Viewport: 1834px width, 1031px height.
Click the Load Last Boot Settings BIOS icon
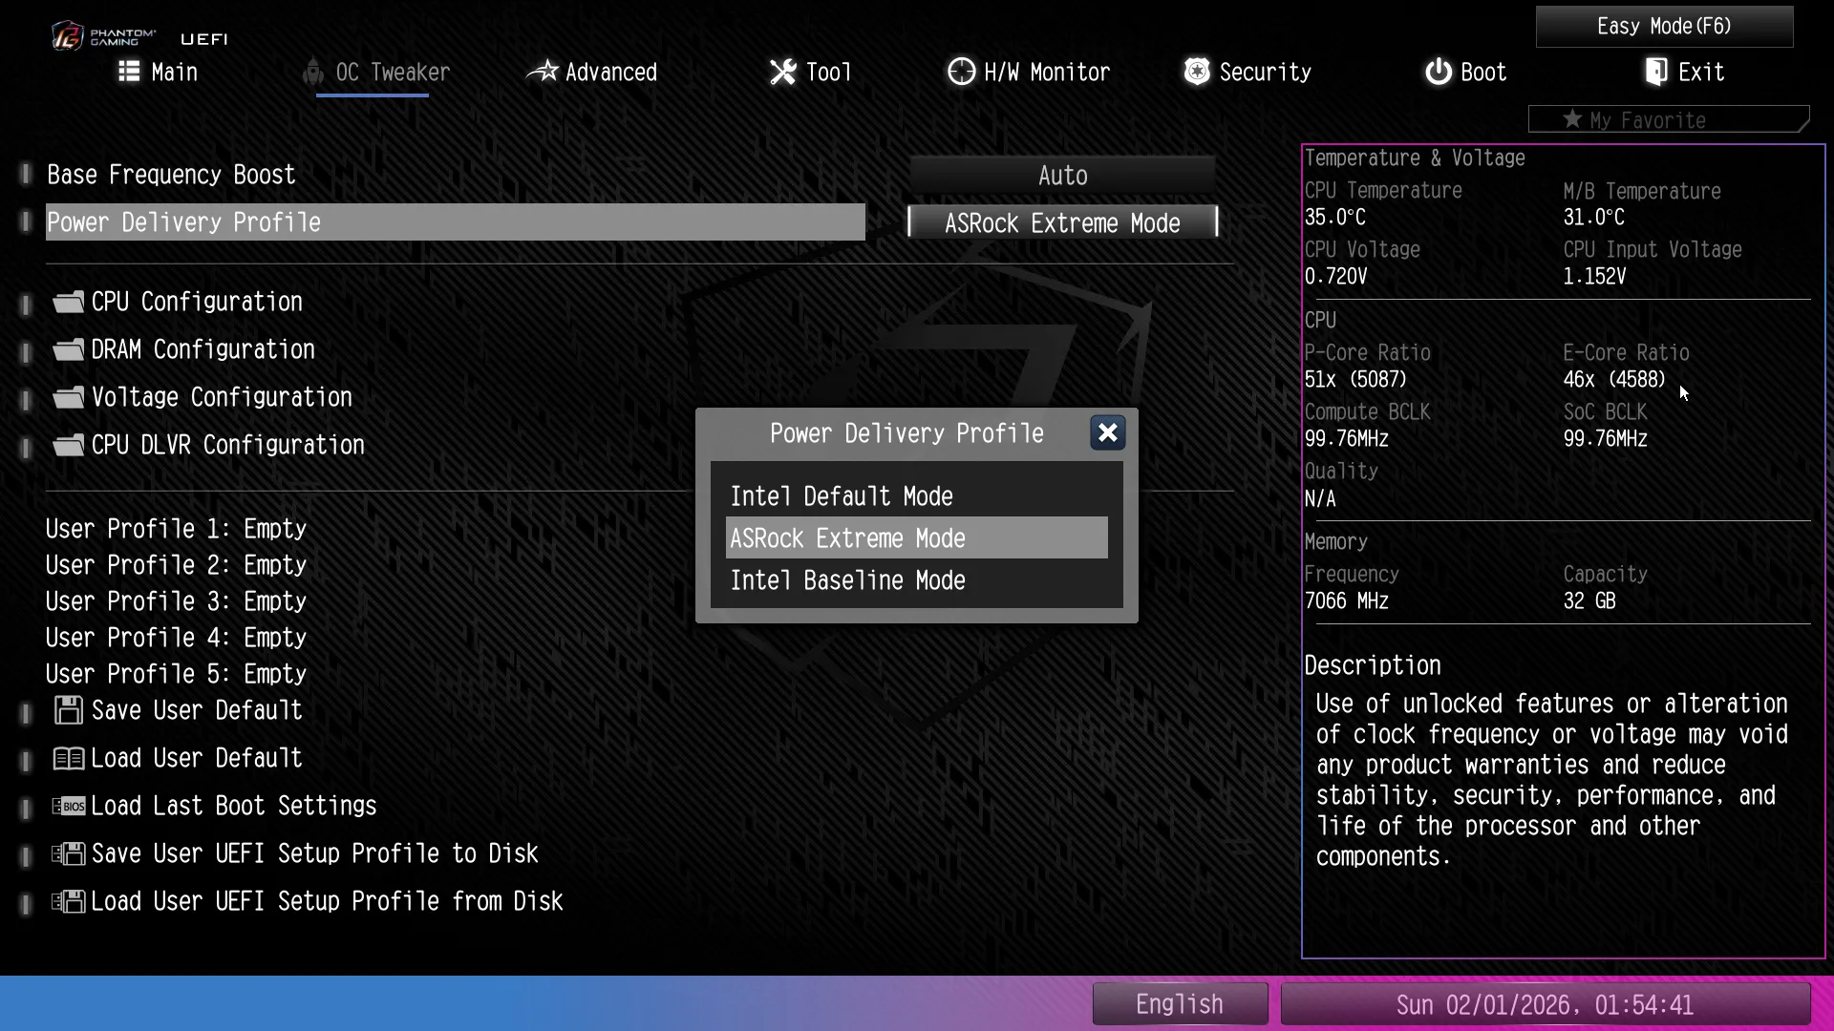[x=68, y=806]
